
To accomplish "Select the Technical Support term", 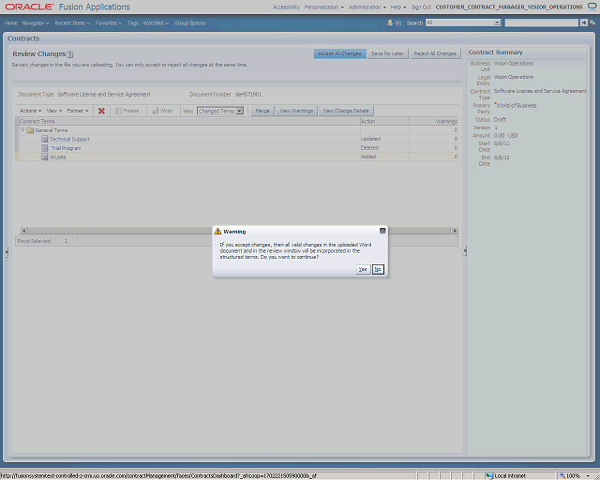I will click(69, 140).
